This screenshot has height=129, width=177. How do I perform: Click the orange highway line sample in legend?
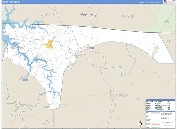click(156, 123)
